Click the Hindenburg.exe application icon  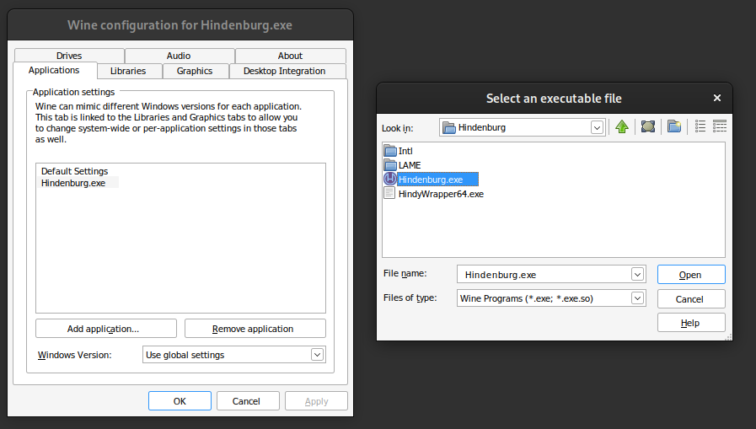(390, 179)
